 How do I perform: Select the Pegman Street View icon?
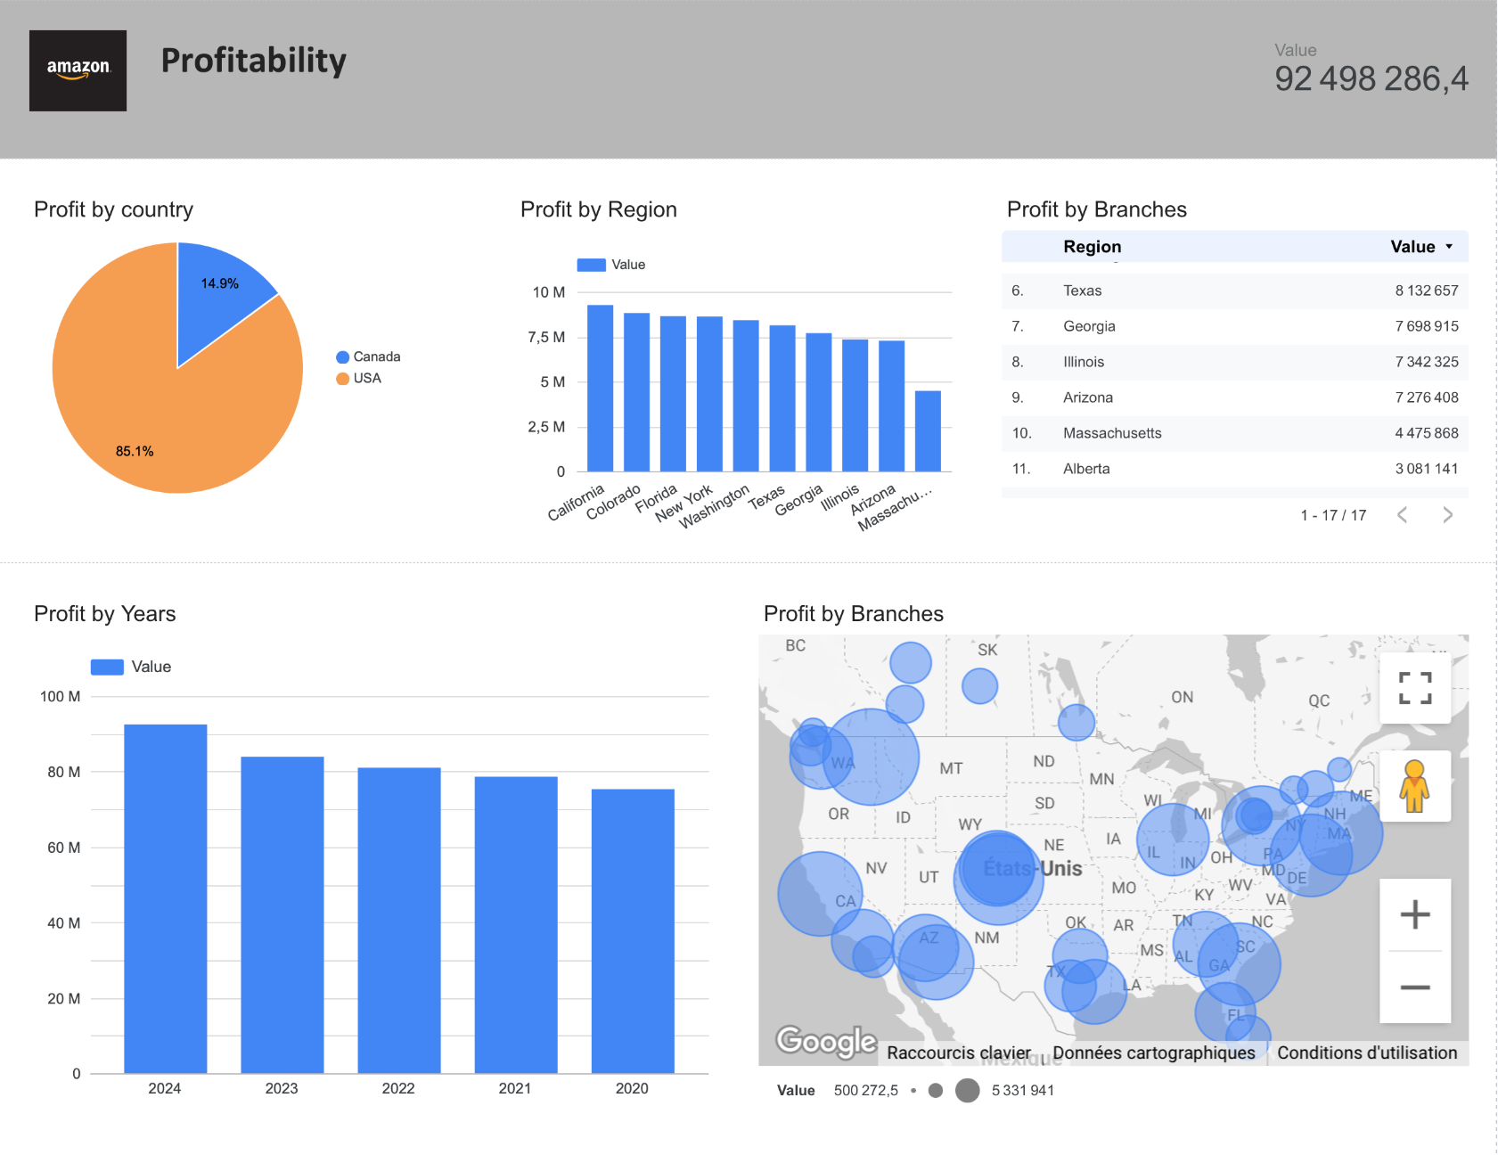tap(1415, 788)
